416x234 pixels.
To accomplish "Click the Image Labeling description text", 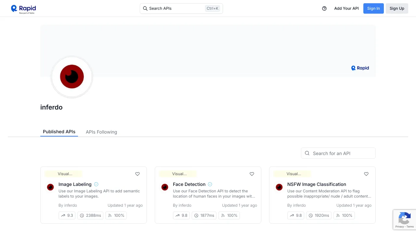I will point(99,194).
